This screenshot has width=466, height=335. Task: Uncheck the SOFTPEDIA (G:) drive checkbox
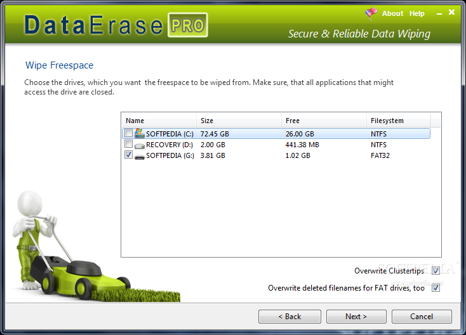128,155
